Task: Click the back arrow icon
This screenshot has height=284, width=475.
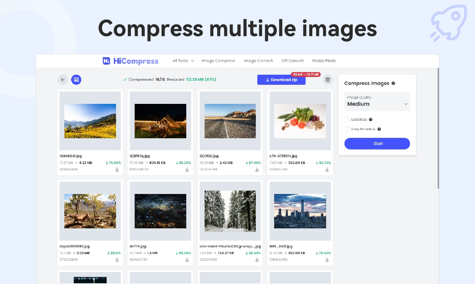Action: [62, 80]
